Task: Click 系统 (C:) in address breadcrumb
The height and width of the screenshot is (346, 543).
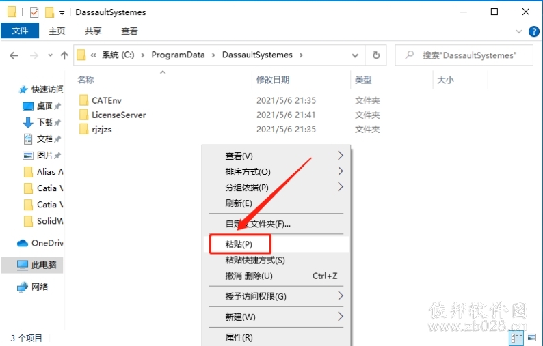Action: (x=118, y=55)
